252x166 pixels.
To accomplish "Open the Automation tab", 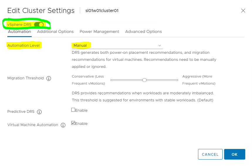I will tap(19, 31).
